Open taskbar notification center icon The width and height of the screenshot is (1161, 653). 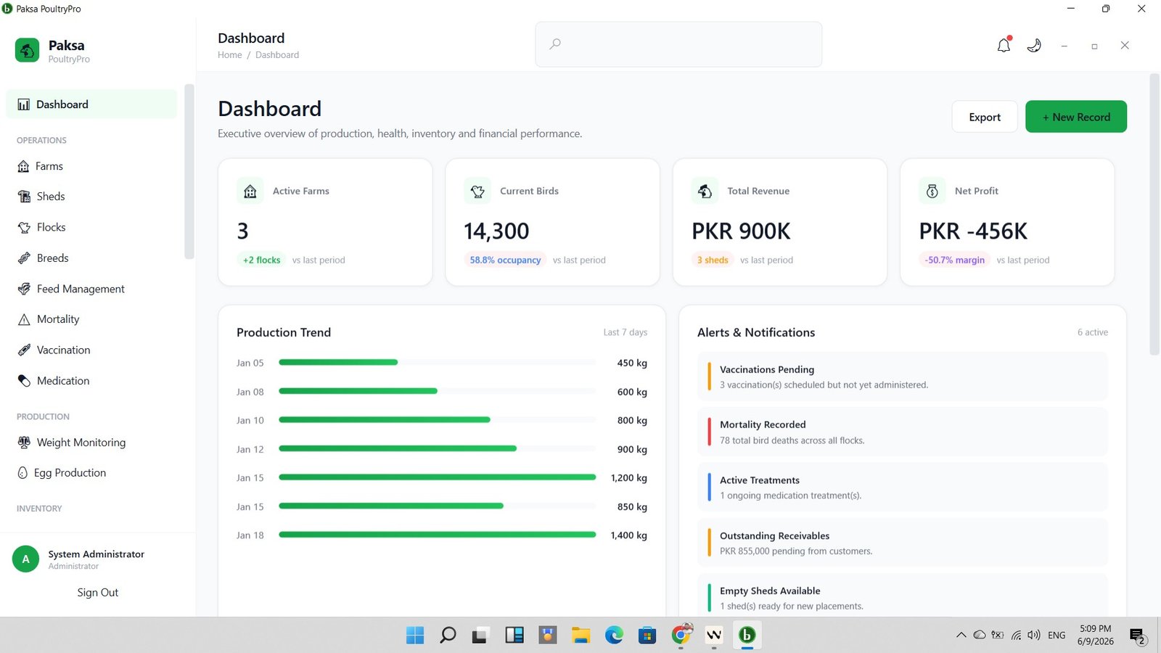1138,636
